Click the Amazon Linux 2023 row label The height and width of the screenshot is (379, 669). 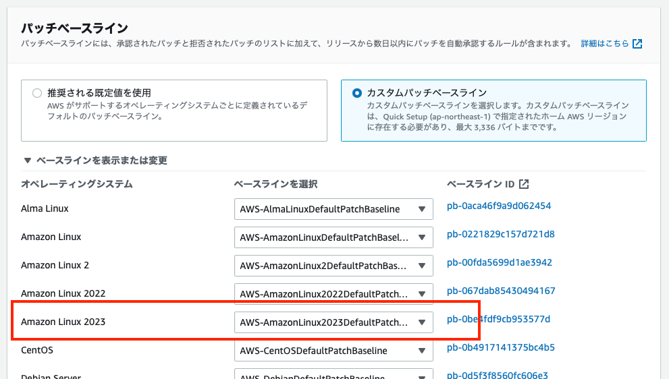tap(63, 322)
